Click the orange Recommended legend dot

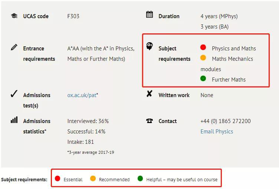click(93, 178)
